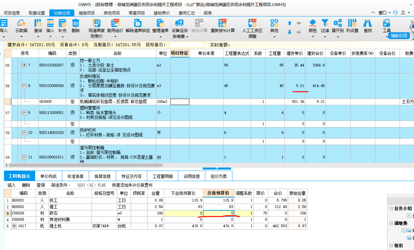Click the 编制引导 button
Image resolution: width=414 pixels, height=250 pixels.
click(399, 36)
